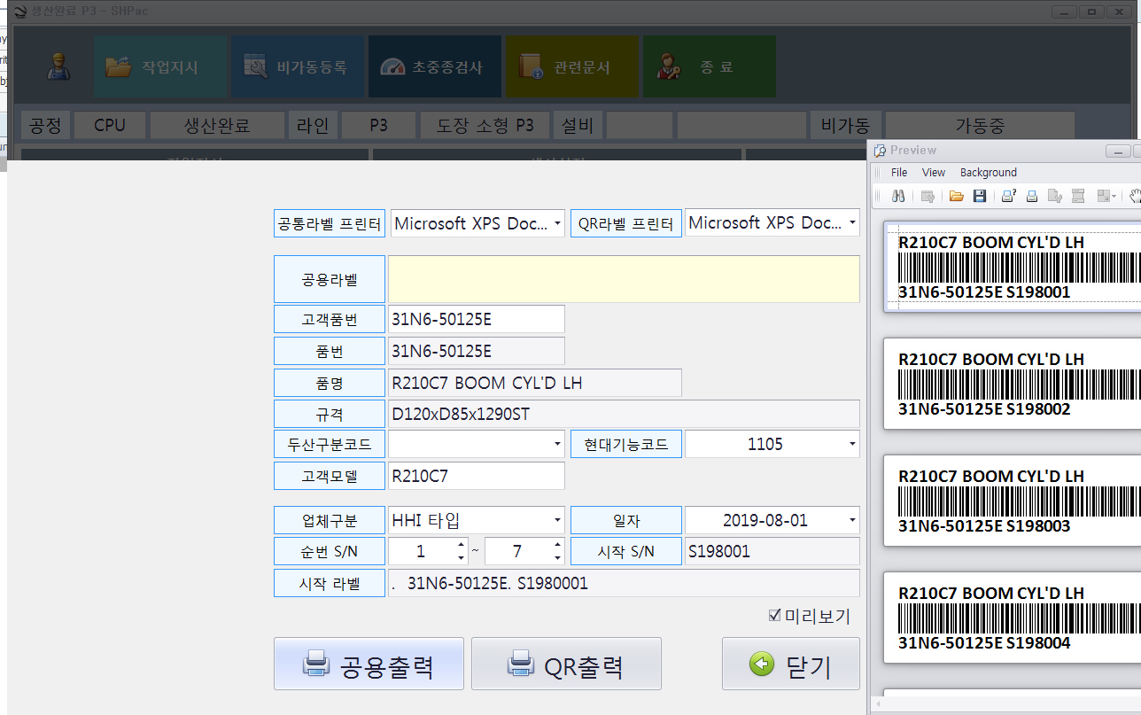Click the Quick Print icon in Preview
Viewport: 1141px width, 715px height.
pos(1032,196)
